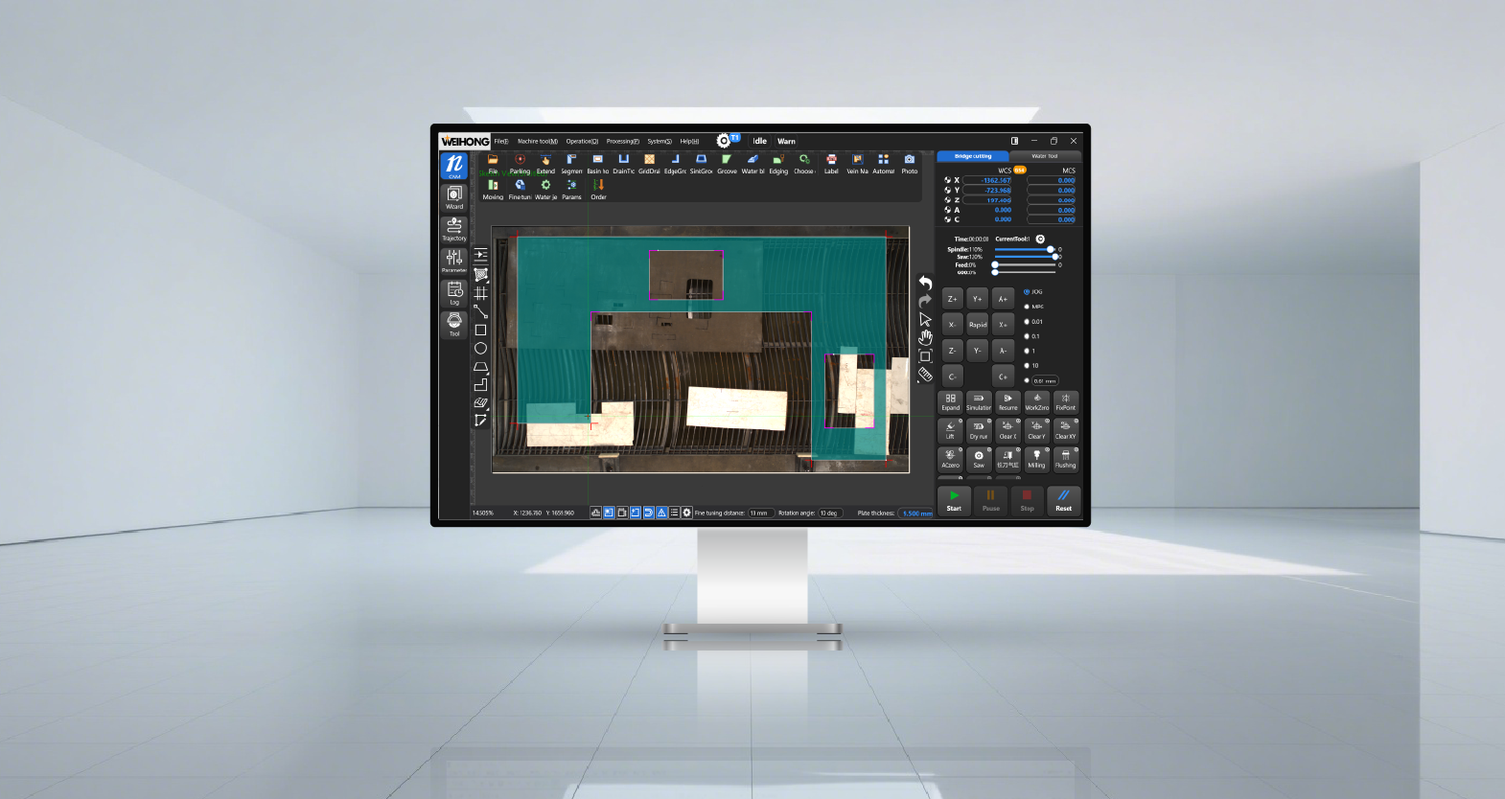Open the Order sorting tool
Screen dimensions: 1505x799
click(598, 187)
